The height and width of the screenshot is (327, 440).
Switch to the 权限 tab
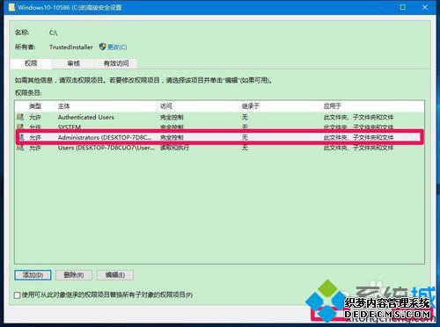pos(31,63)
